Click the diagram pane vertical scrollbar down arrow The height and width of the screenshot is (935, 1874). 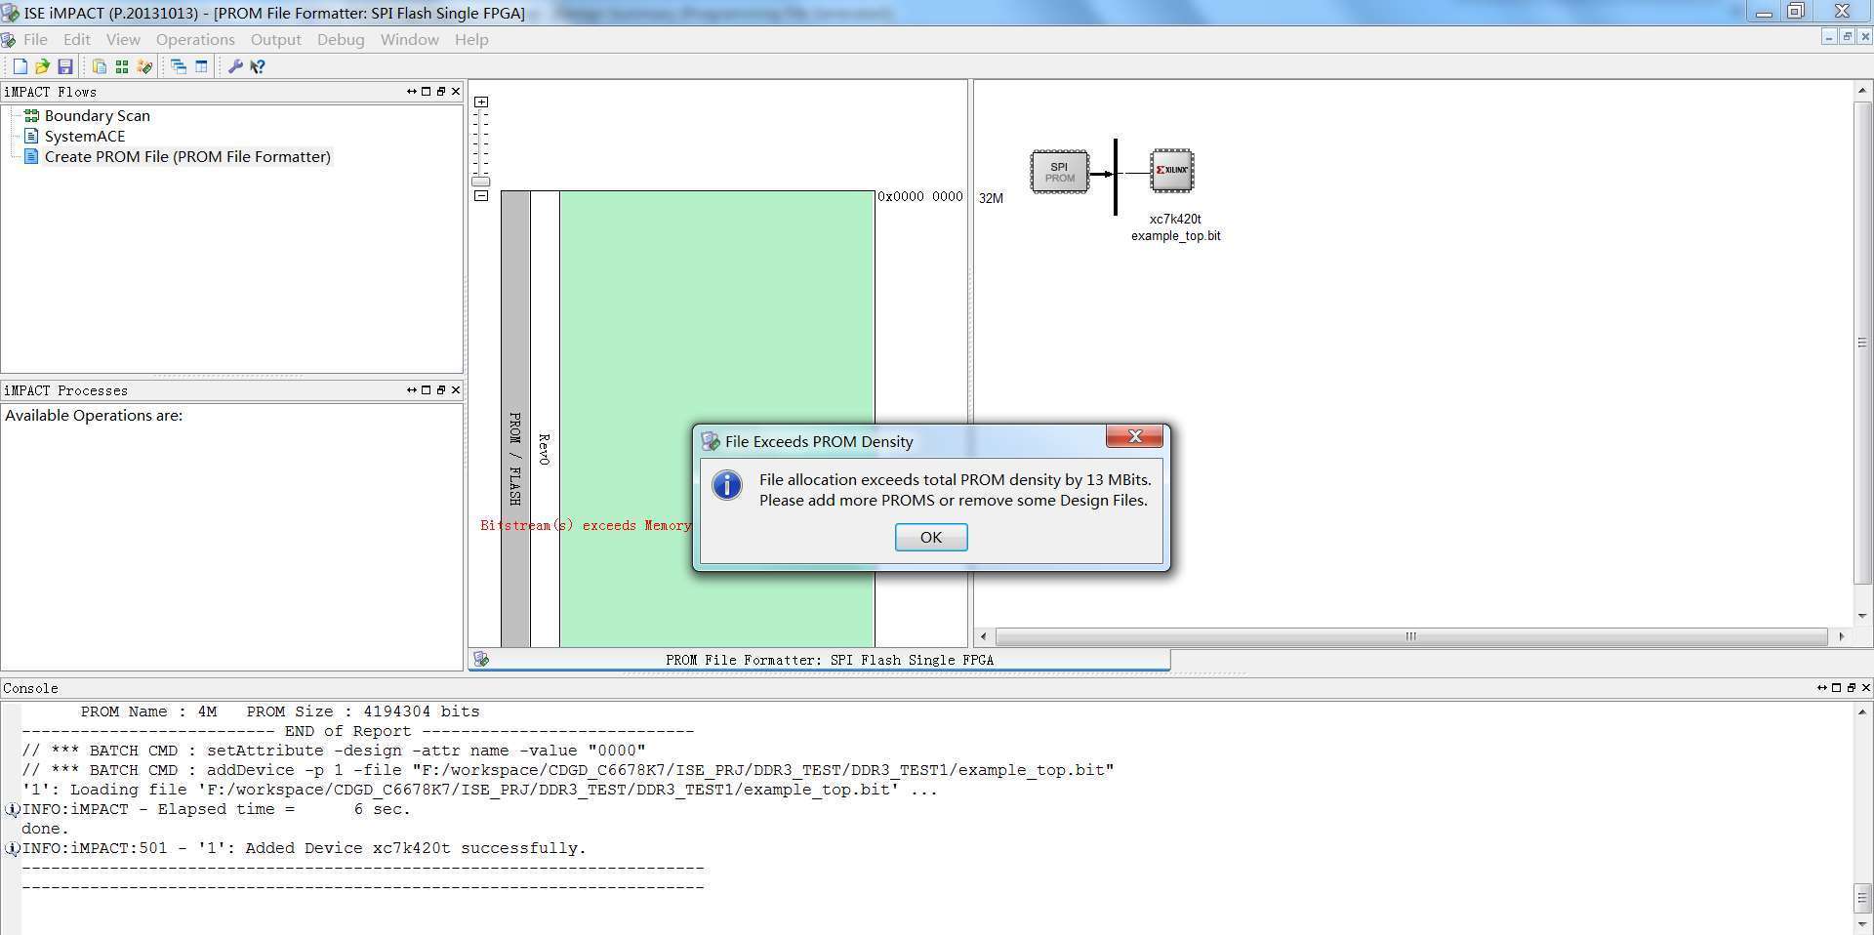pos(1862,616)
